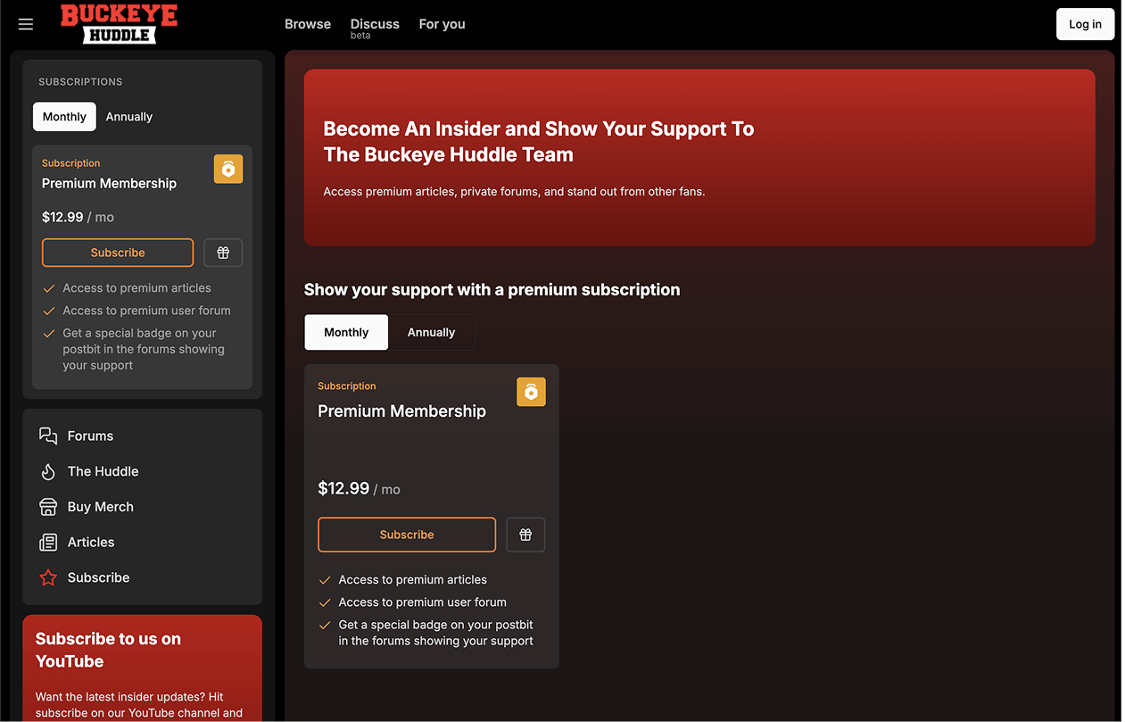
Task: Select Monthly in the sidebar subscriptions toggle
Action: (x=64, y=117)
